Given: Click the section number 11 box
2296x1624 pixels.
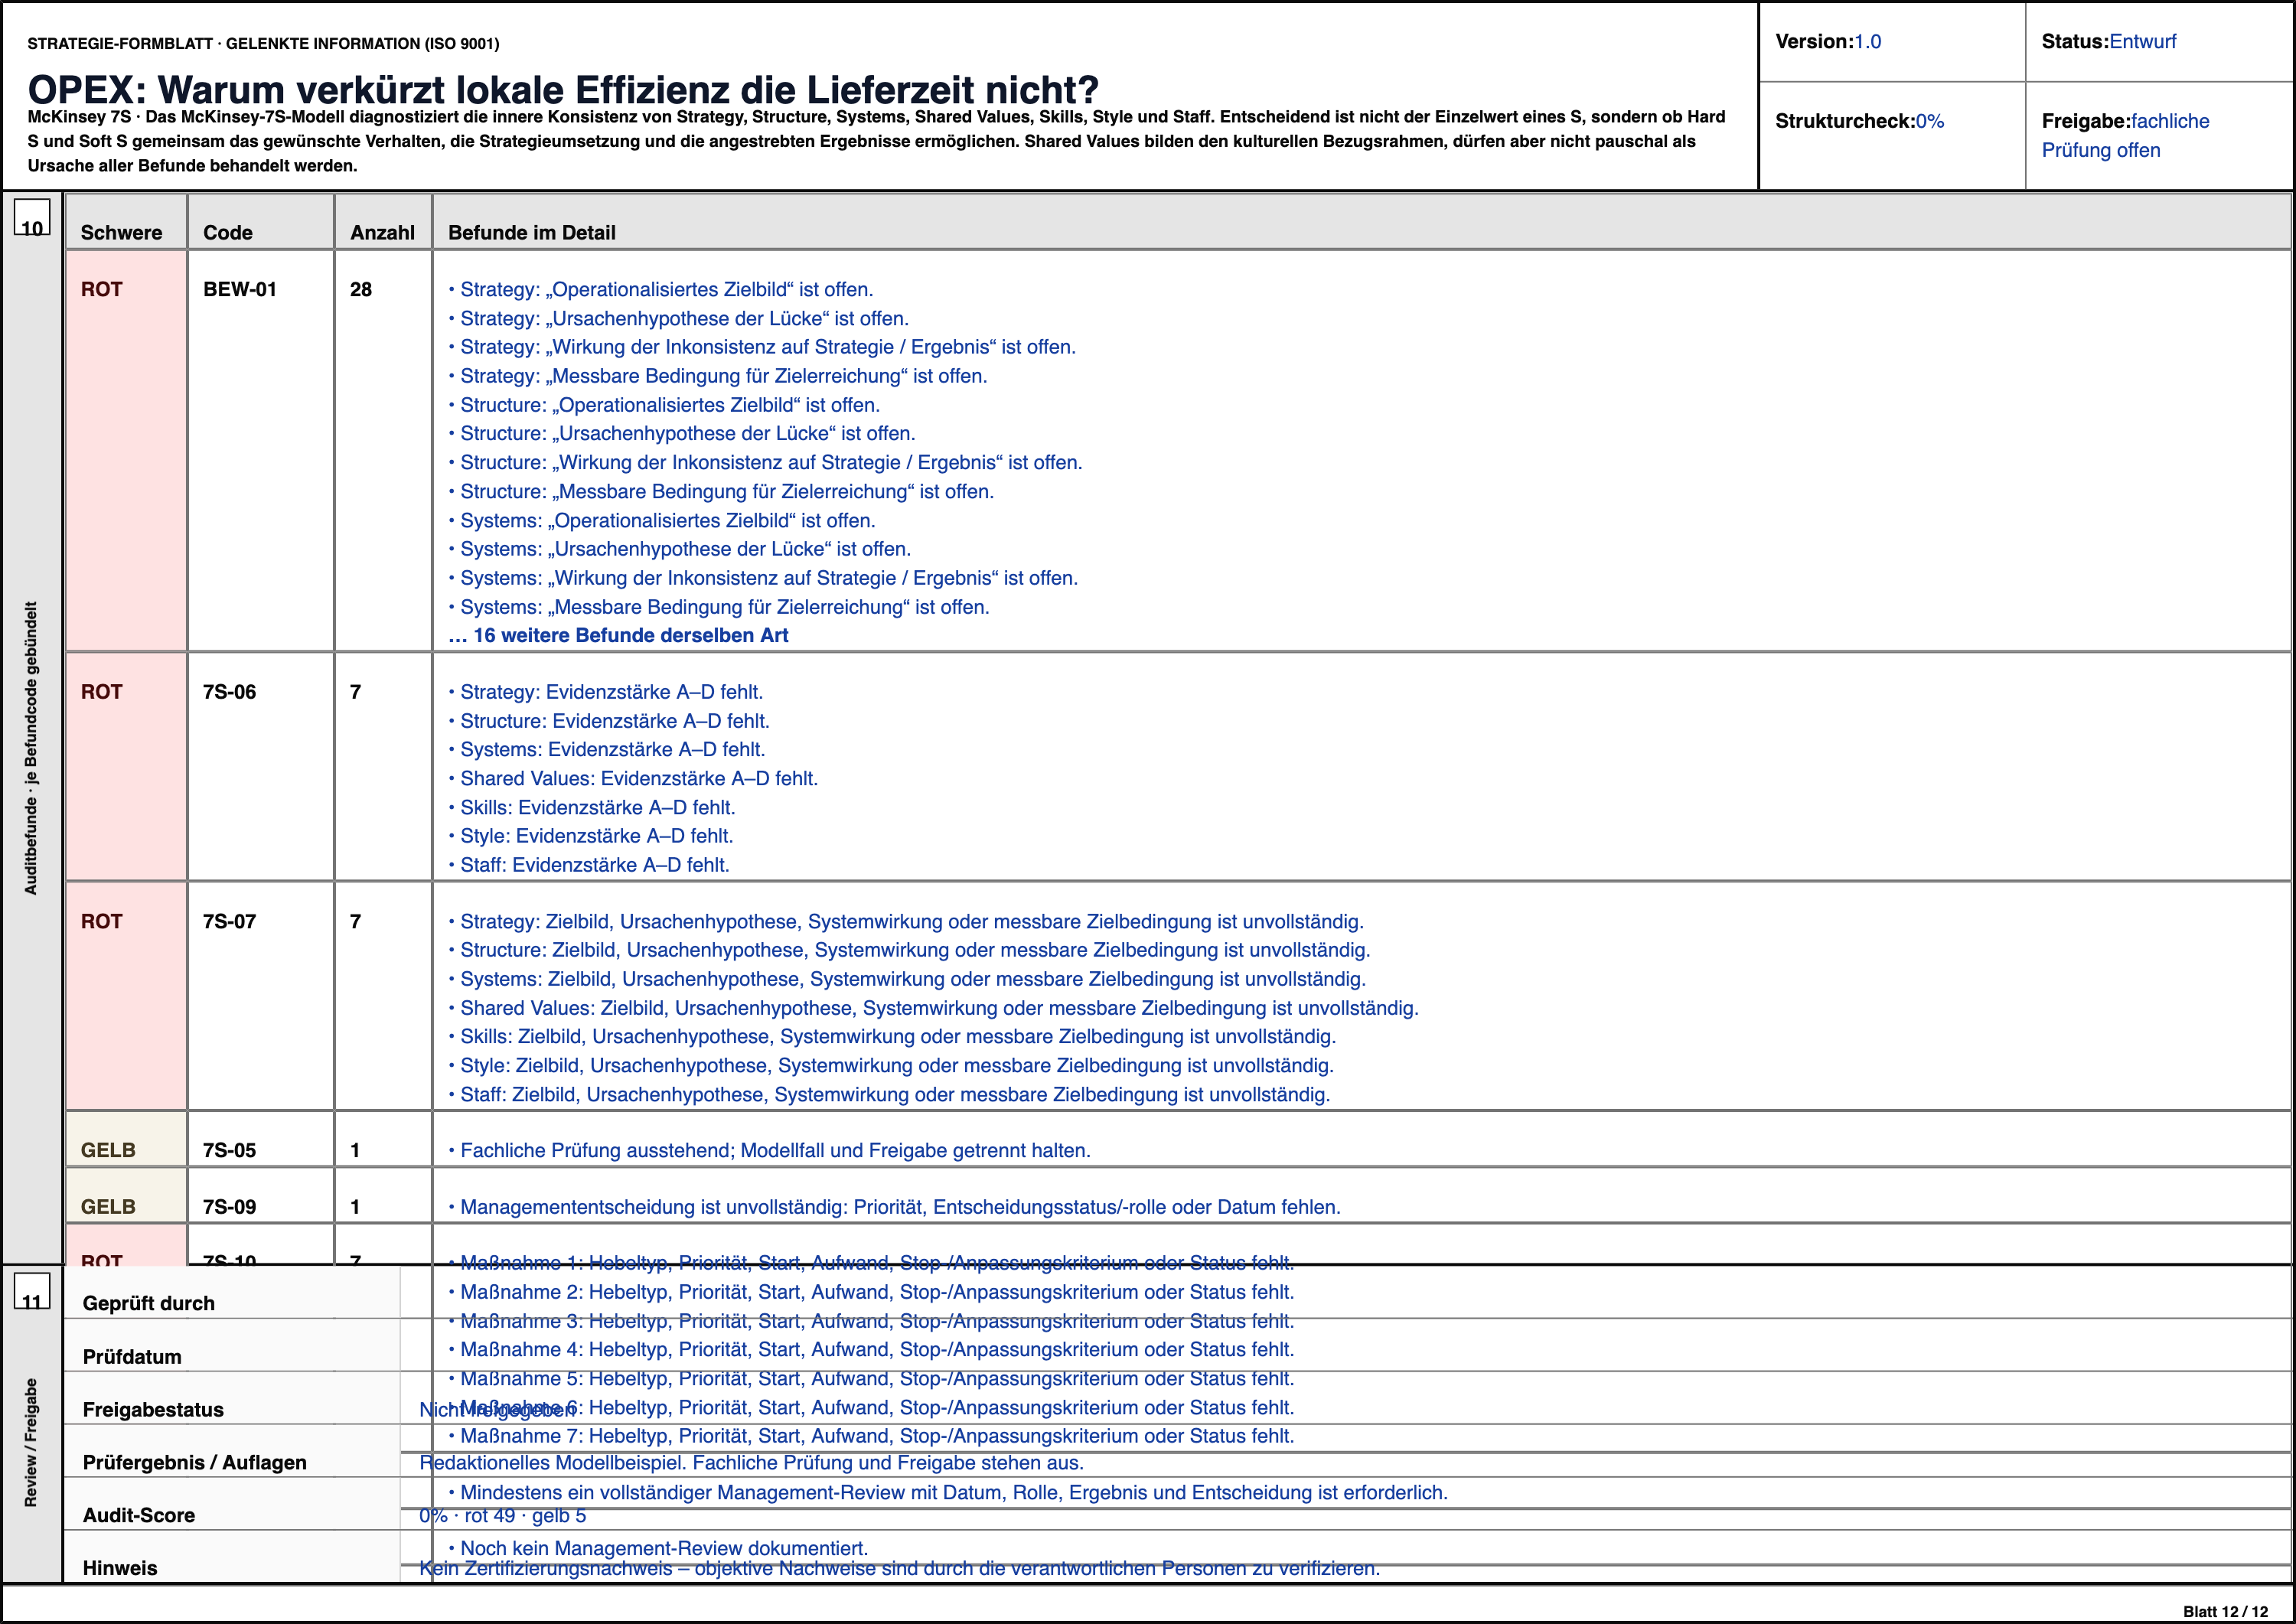Looking at the screenshot, I should coord(32,1291).
